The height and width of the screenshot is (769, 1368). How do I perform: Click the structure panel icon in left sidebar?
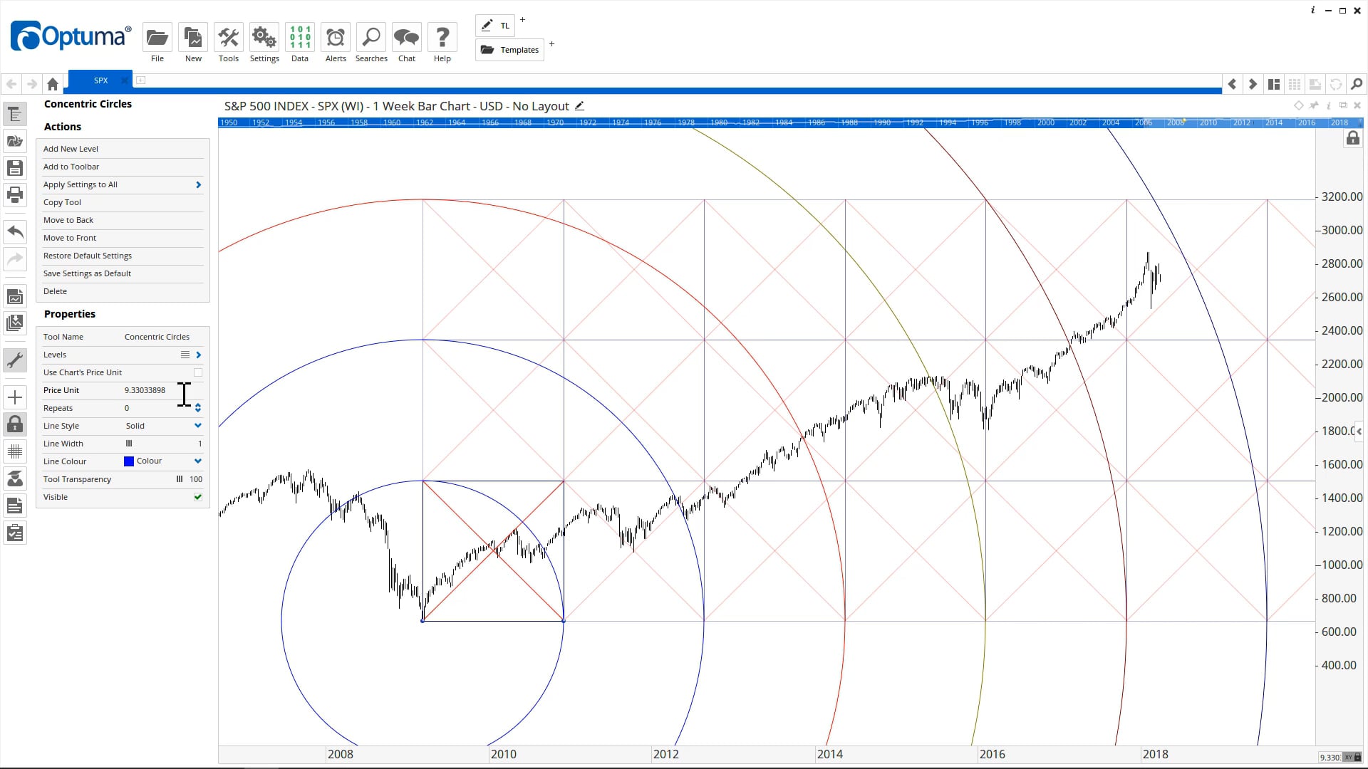pyautogui.click(x=15, y=115)
